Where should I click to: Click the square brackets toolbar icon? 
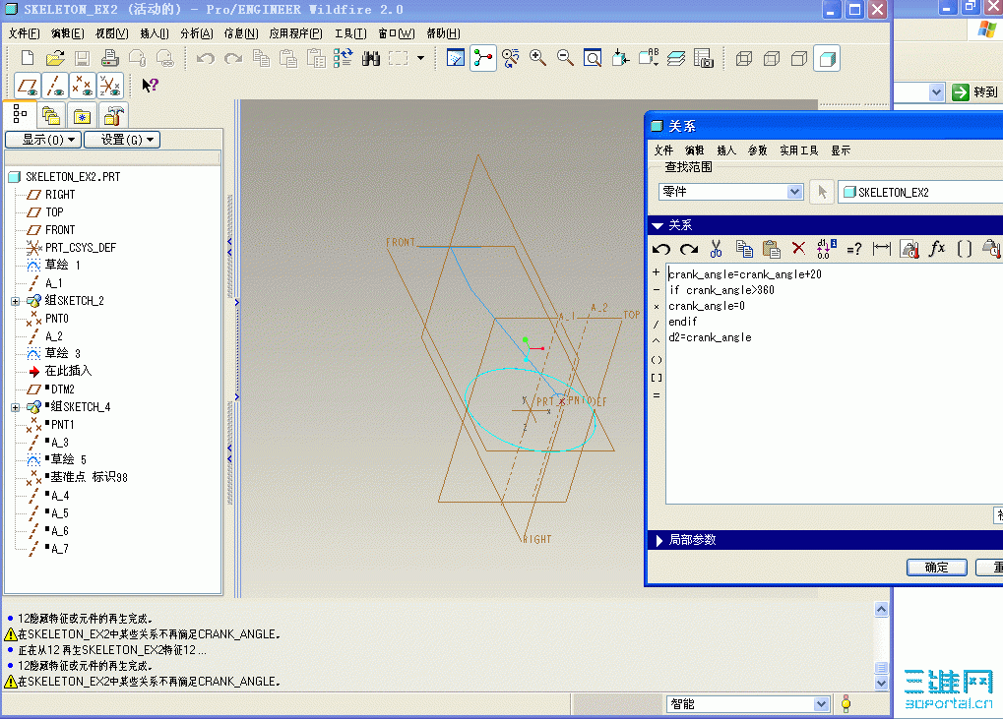pyautogui.click(x=965, y=249)
